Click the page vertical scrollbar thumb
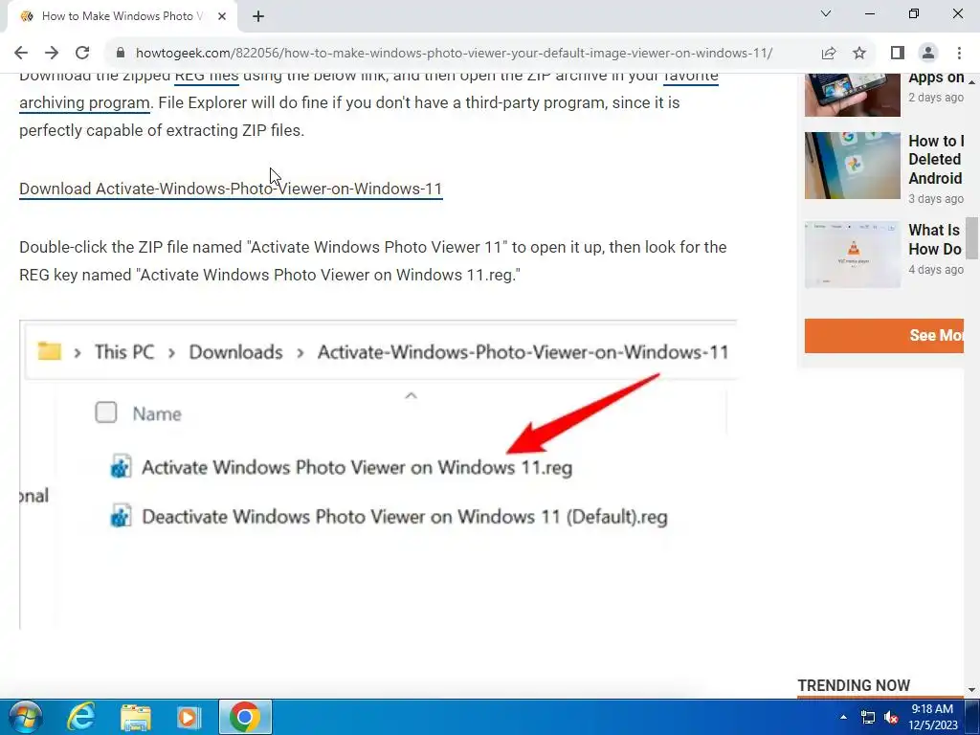This screenshot has height=735, width=980. [x=972, y=237]
